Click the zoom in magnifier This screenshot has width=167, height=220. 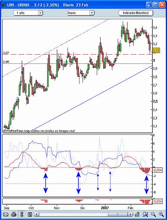[161, 214]
